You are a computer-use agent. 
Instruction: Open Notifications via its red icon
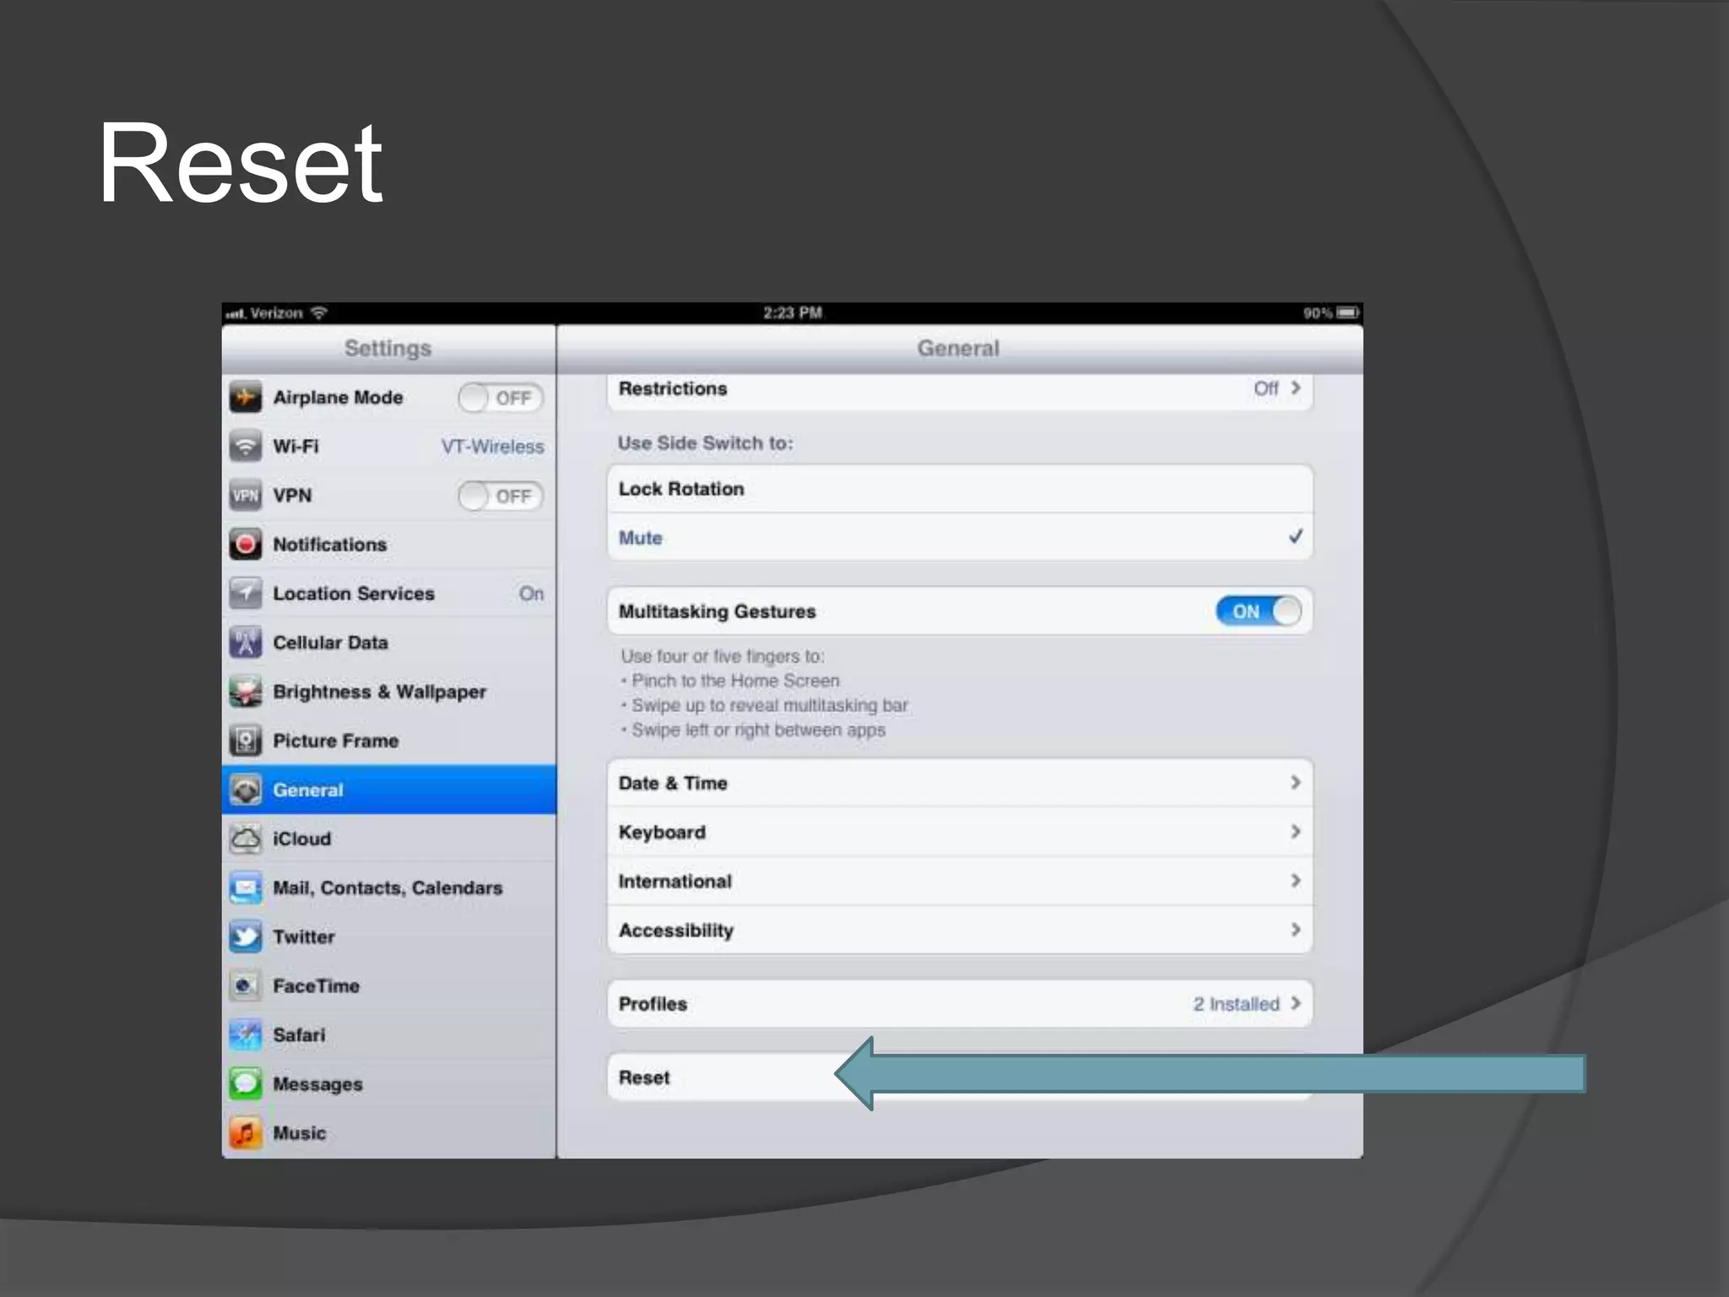click(x=246, y=545)
